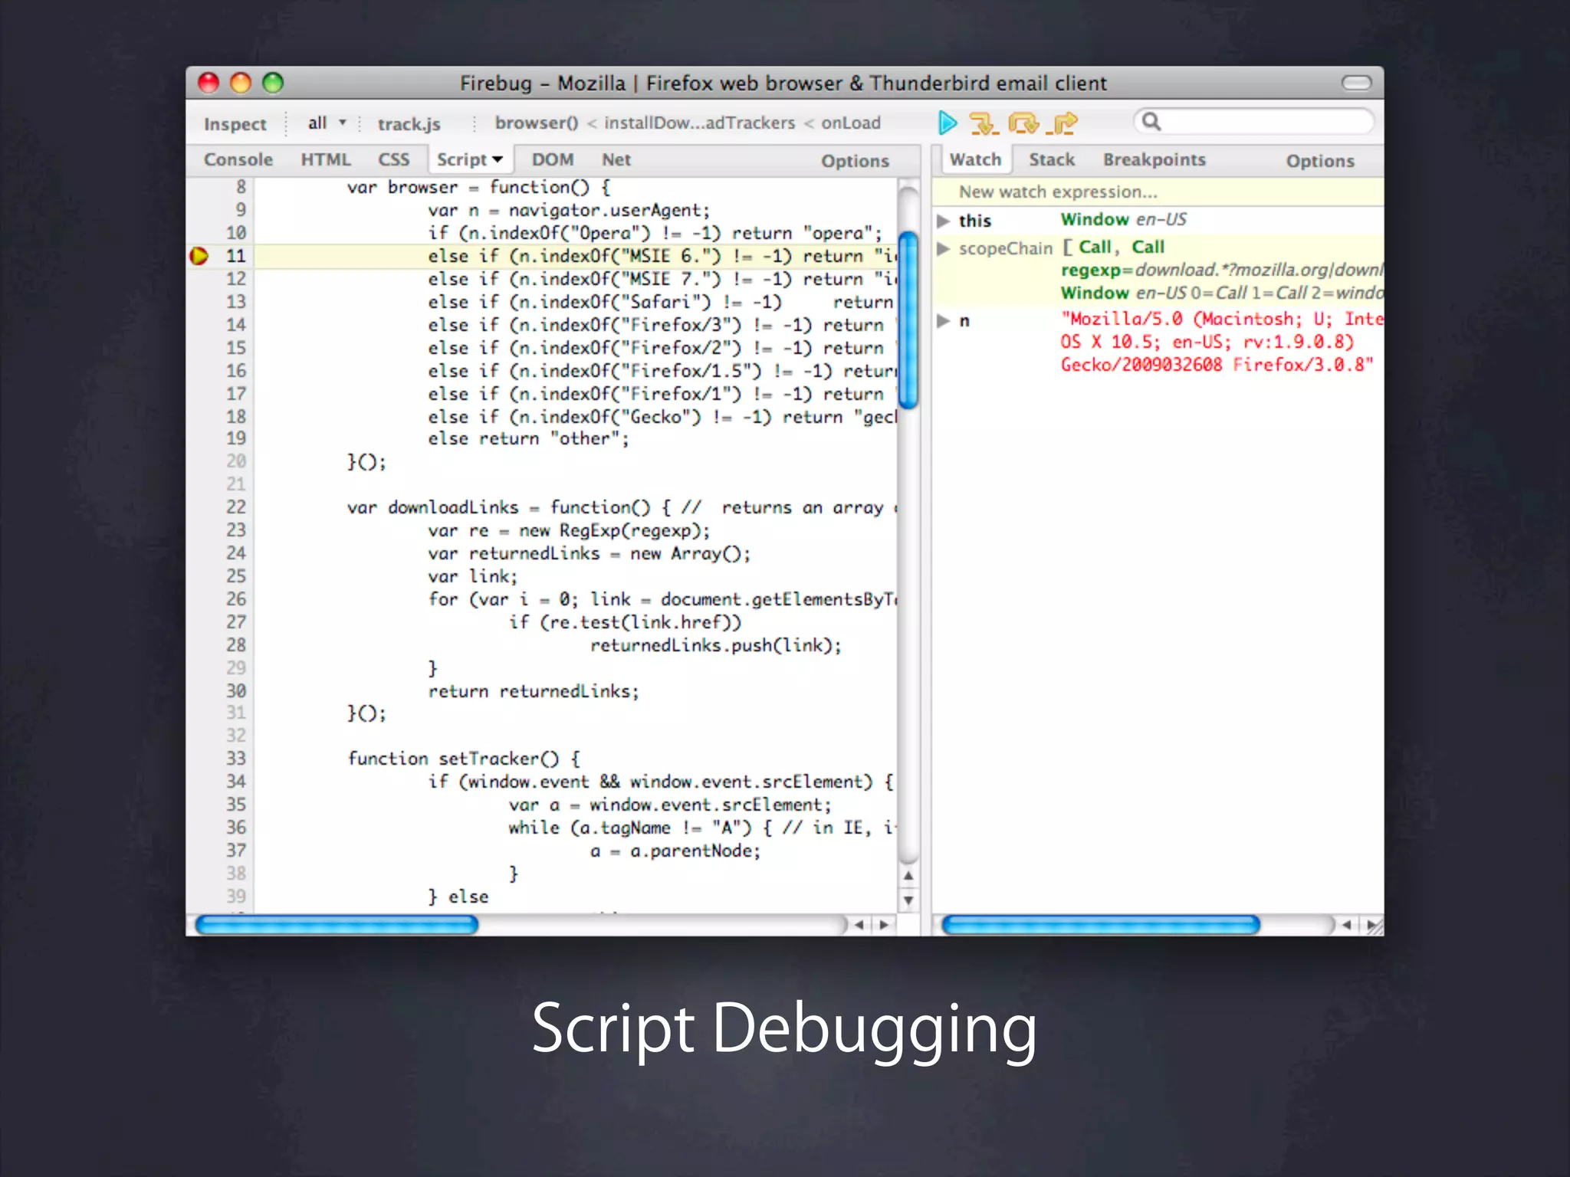Click the script panel scroll left arrow
This screenshot has width=1570, height=1177.
point(859,925)
